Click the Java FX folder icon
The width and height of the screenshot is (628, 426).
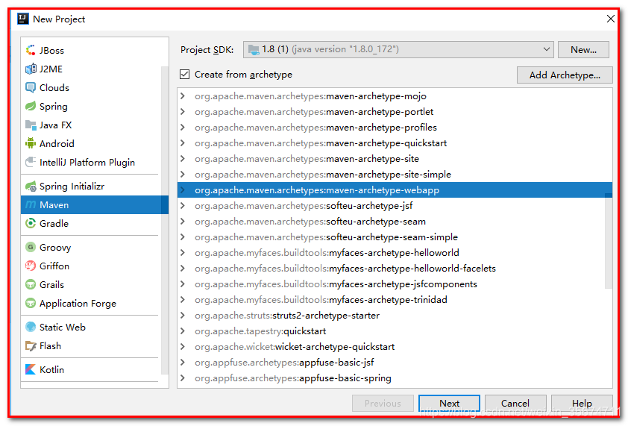point(31,125)
